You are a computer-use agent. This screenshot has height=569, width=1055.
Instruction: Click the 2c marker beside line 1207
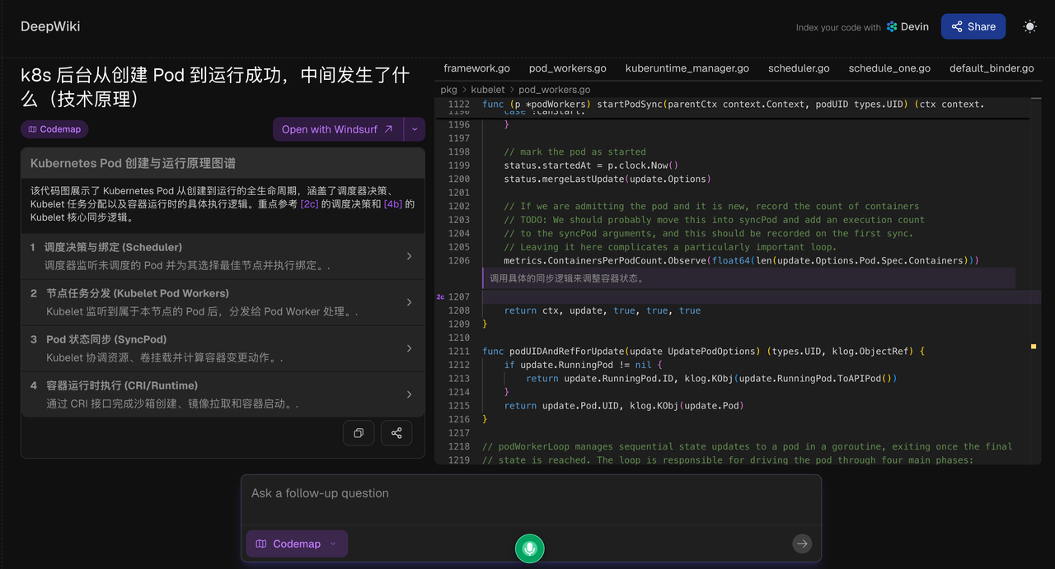pos(440,296)
